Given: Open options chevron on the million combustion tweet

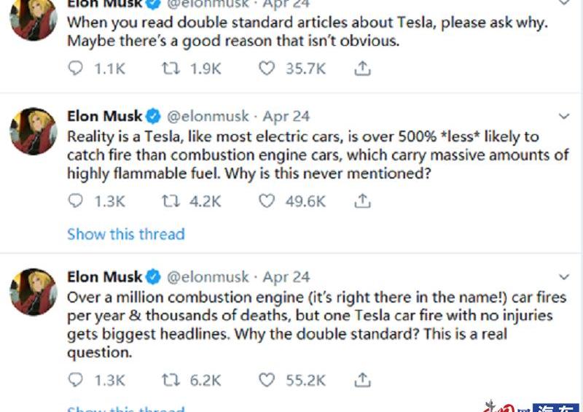Looking at the screenshot, I should coord(564,277).
